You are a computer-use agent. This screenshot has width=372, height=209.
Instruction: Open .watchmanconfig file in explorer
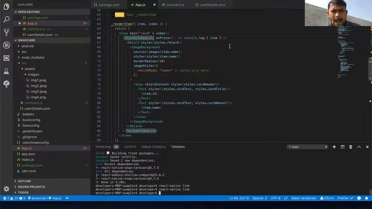(35, 143)
